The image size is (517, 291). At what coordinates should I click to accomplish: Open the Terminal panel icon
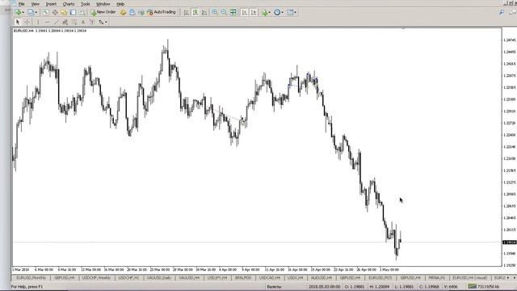pos(73,12)
